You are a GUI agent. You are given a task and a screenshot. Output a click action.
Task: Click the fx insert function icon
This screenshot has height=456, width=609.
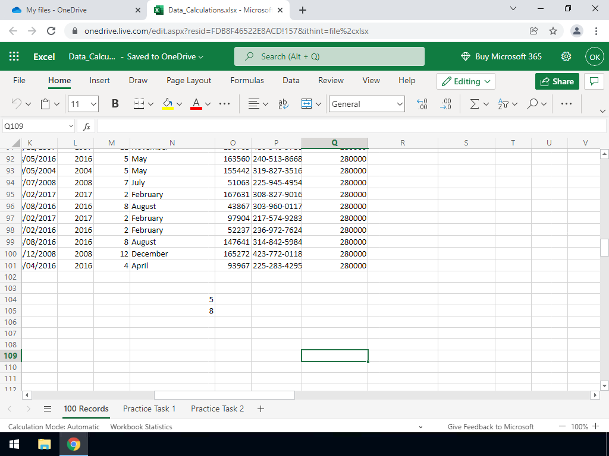click(87, 126)
